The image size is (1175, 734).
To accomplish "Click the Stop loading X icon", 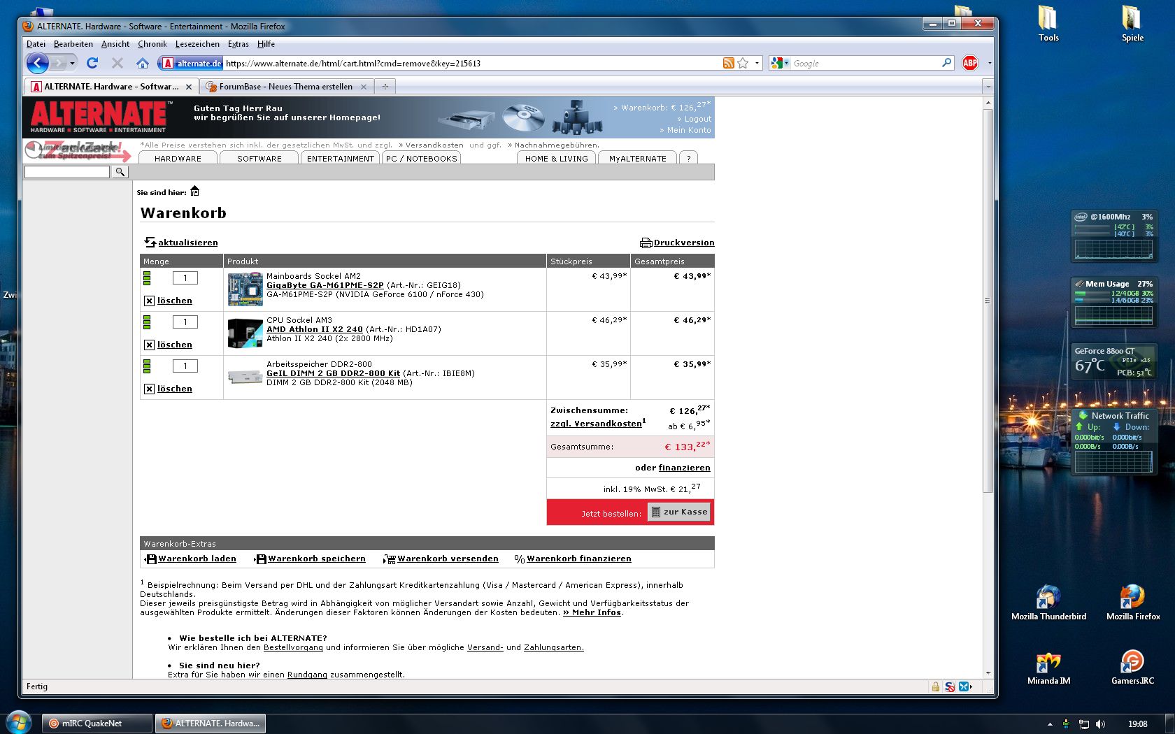I will tap(117, 63).
